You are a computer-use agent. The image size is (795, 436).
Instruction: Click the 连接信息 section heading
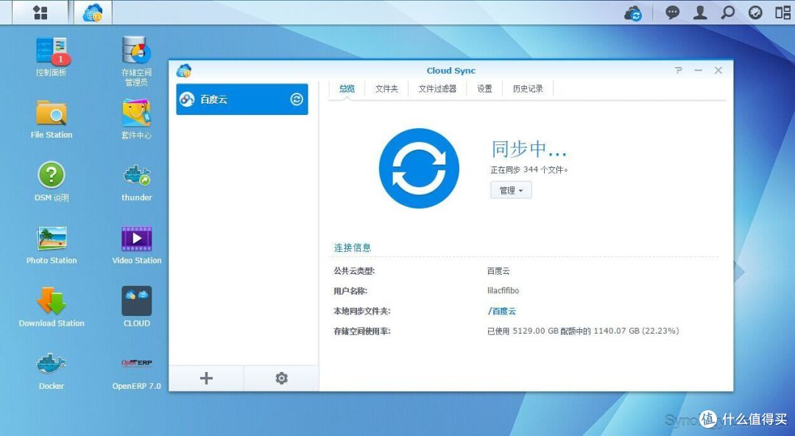tap(353, 247)
